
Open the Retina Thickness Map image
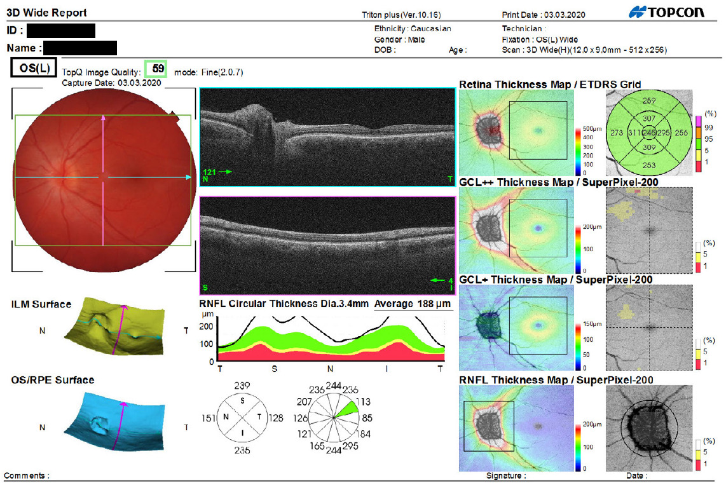(512, 132)
